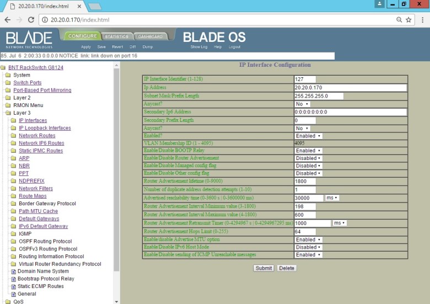Open the BOOTP Relay dropdown

pos(309,151)
